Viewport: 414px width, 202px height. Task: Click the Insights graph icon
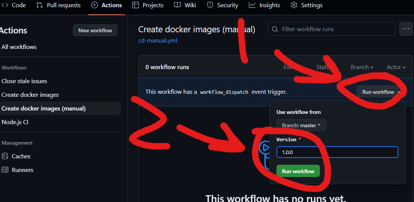(x=252, y=5)
